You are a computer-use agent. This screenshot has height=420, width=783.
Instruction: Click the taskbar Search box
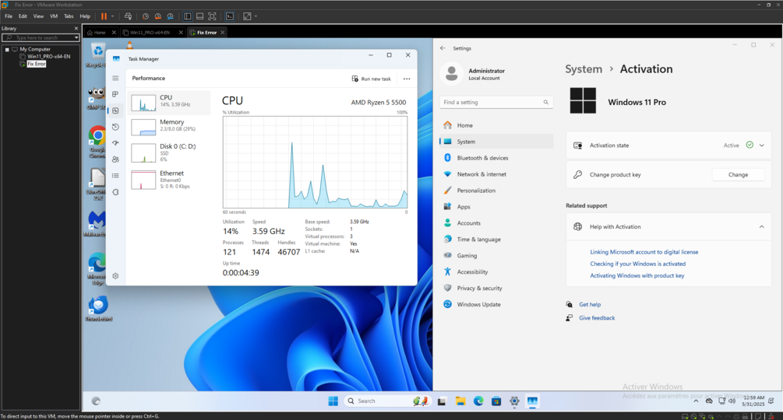(x=388, y=401)
